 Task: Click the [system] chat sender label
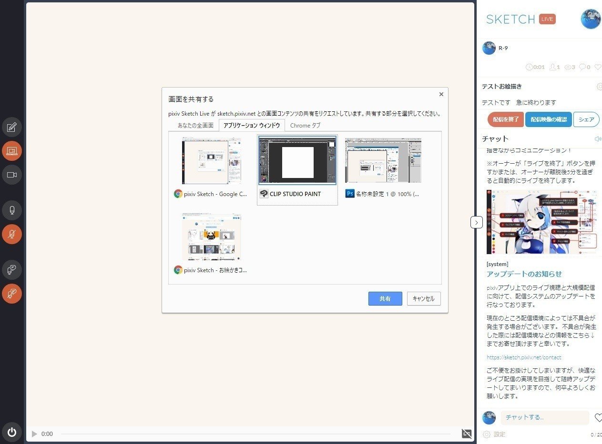coord(497,264)
